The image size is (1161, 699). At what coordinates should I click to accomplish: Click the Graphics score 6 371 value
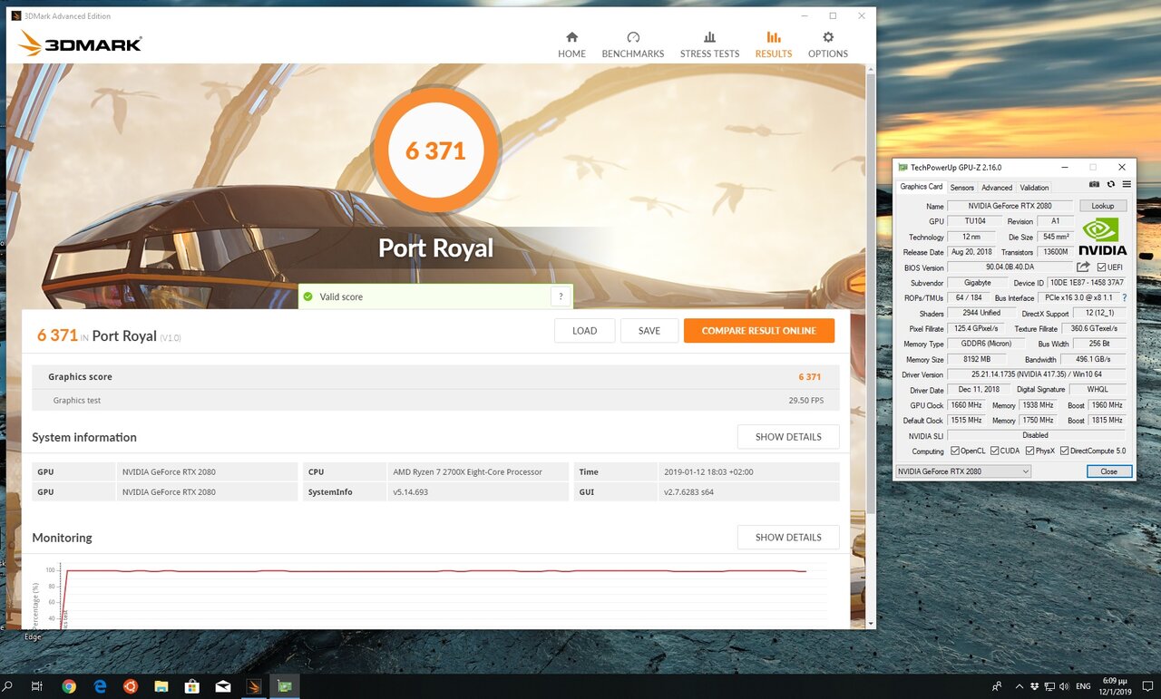[810, 377]
